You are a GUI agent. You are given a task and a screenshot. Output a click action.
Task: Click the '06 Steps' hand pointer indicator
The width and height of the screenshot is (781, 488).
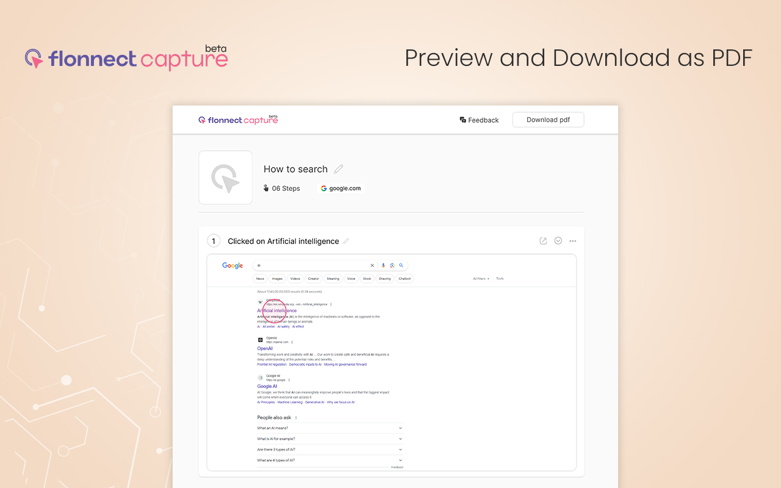tap(281, 188)
